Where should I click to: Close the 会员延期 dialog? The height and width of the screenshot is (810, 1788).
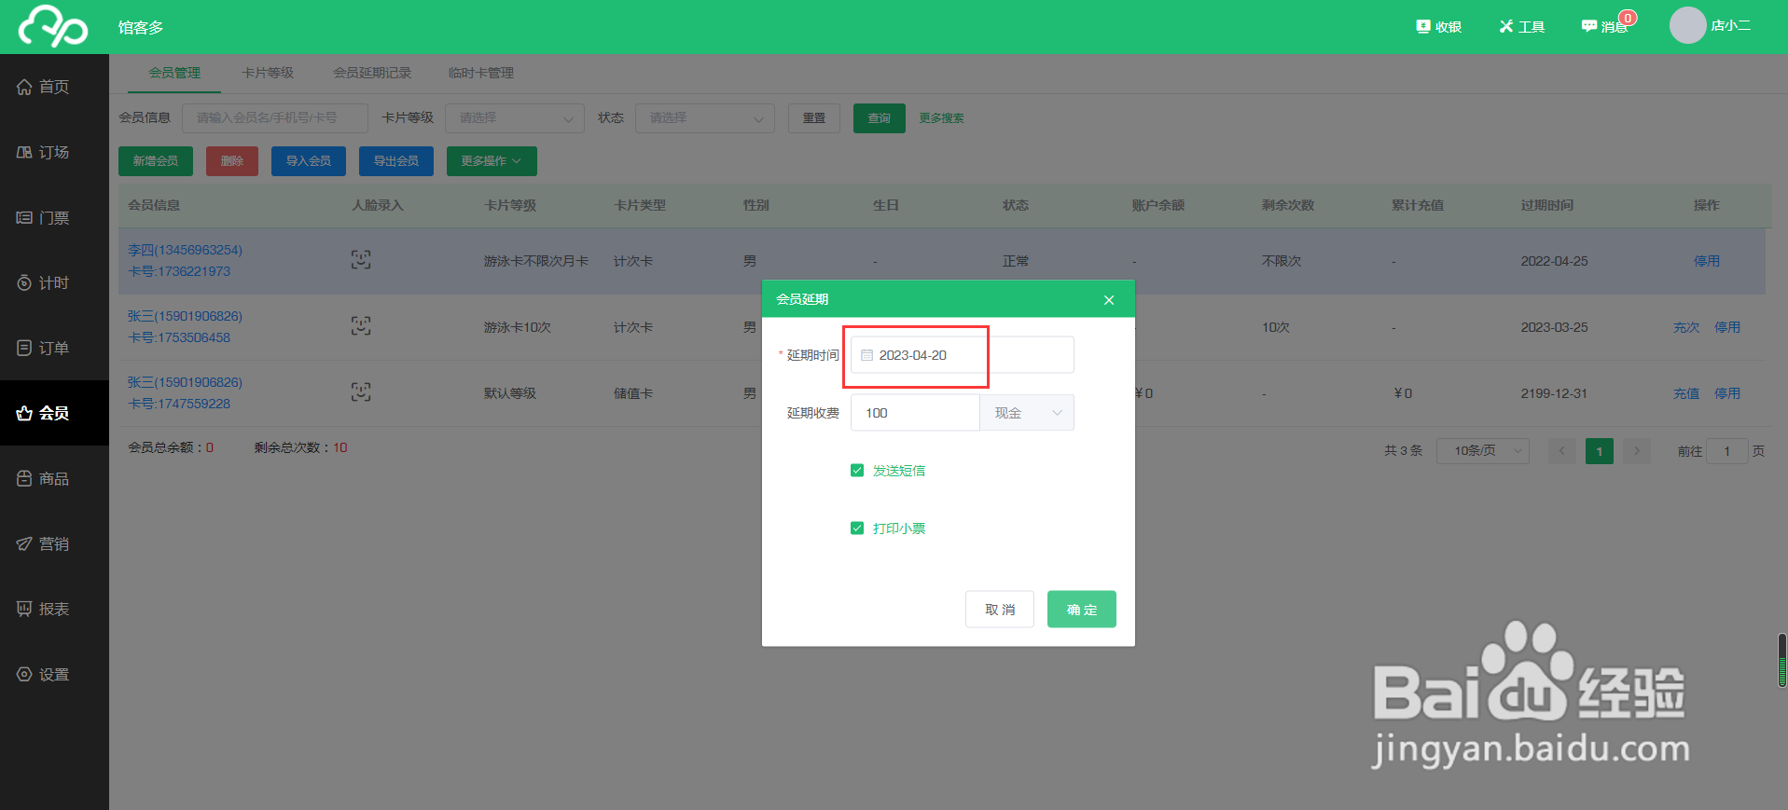click(x=1109, y=300)
